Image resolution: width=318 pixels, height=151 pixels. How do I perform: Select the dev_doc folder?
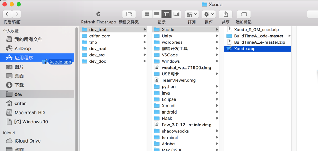[x=113, y=61]
